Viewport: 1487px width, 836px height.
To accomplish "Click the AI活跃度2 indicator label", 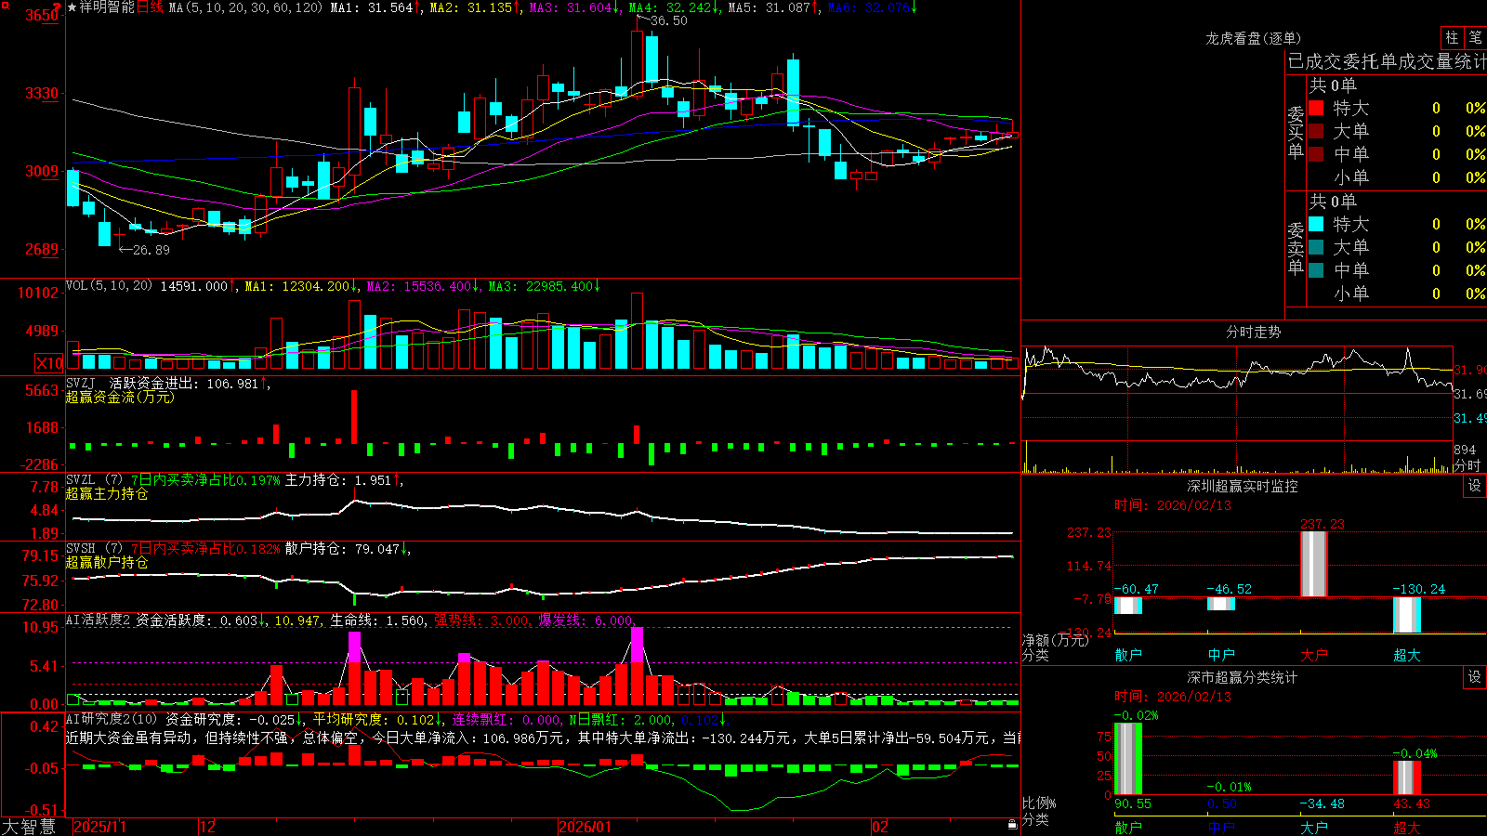I will pos(99,620).
